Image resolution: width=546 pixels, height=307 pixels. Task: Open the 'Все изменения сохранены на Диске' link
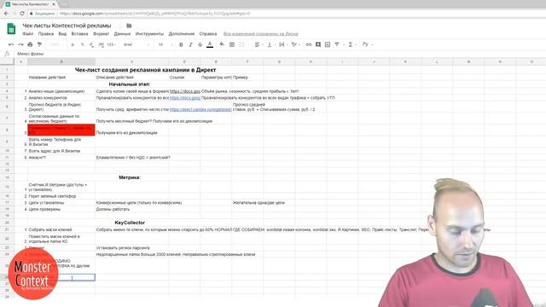pos(261,34)
